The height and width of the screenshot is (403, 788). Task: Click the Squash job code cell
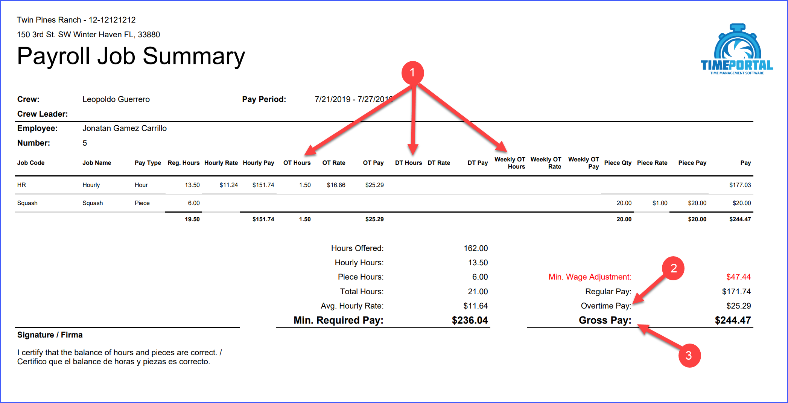point(27,203)
